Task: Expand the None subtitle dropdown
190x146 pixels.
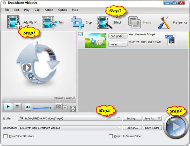Action: (118, 44)
